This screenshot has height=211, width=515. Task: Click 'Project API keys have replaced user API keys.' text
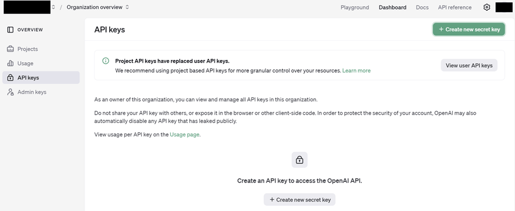pyautogui.click(x=172, y=61)
